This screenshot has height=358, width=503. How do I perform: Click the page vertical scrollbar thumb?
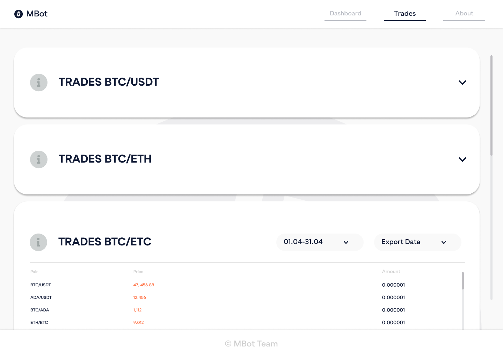491,105
